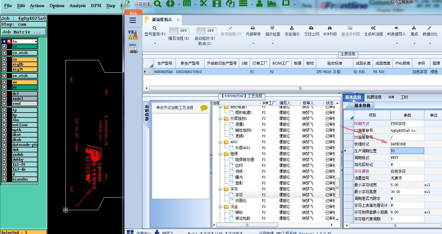Click 数据对比 compare button
The width and height of the screenshot is (442, 234).
point(430,31)
